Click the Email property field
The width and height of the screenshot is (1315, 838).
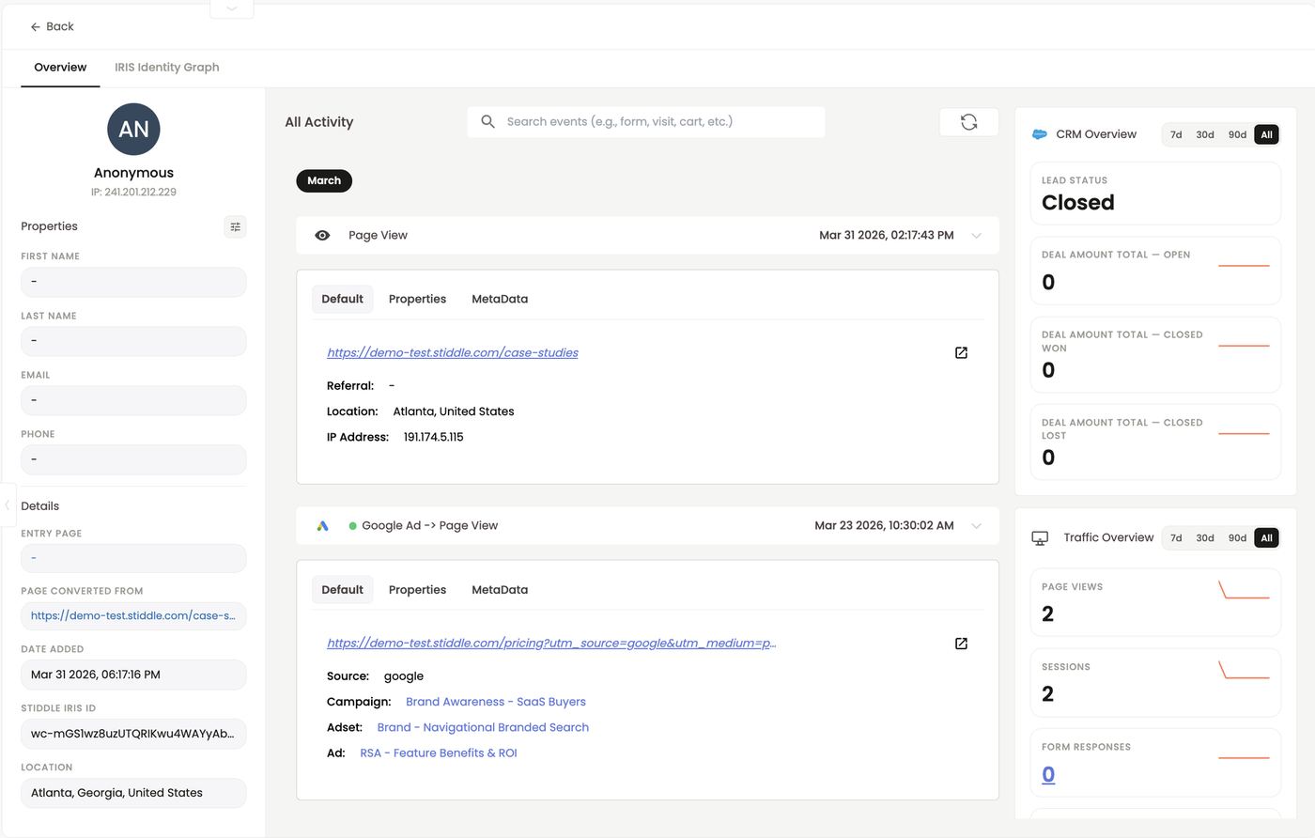(133, 400)
